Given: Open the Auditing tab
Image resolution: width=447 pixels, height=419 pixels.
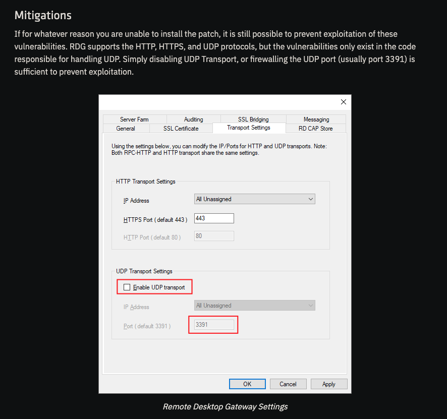Looking at the screenshot, I should click(x=194, y=119).
